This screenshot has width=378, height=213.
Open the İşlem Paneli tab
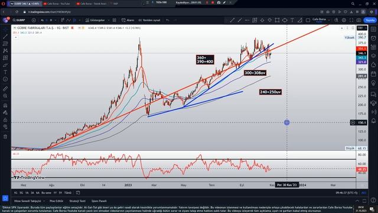[x=99, y=201]
